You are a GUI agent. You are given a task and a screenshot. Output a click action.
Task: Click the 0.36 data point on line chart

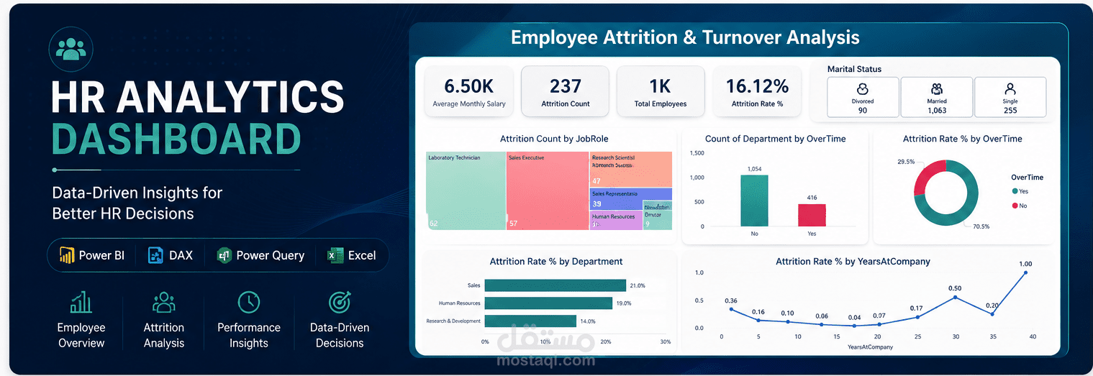coord(731,309)
